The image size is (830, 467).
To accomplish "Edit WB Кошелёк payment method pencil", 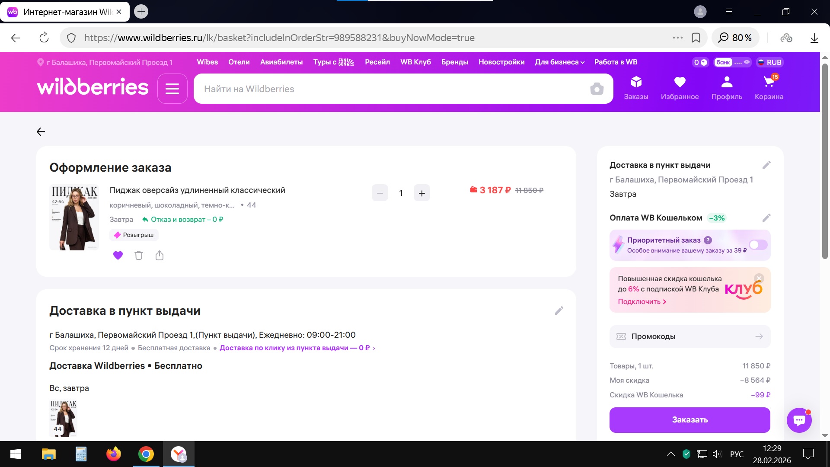I will click(766, 218).
